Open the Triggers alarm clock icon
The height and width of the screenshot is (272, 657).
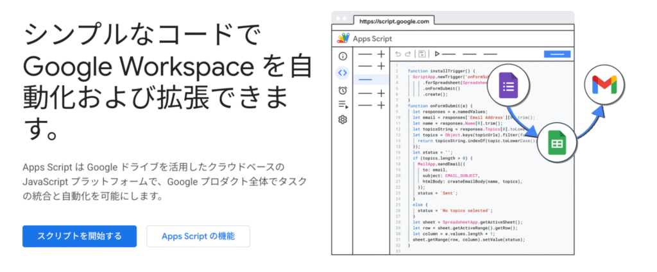343,90
